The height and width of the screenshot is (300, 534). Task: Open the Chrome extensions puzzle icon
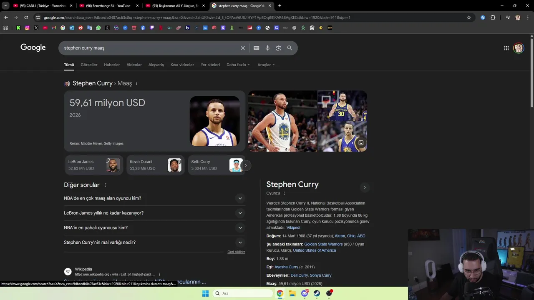point(493,17)
